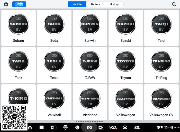Select the TJFAW EV badge
This screenshot has width=180, height=132.
click(90, 61)
